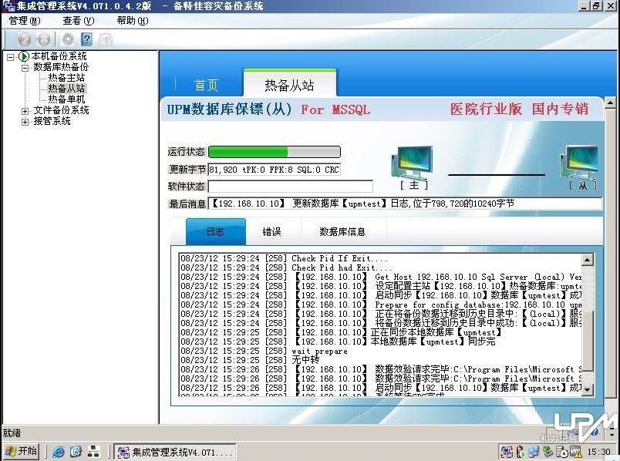Click the green play icon beside 本机备份系统
Image resolution: width=620 pixels, height=461 pixels.
coord(24,56)
